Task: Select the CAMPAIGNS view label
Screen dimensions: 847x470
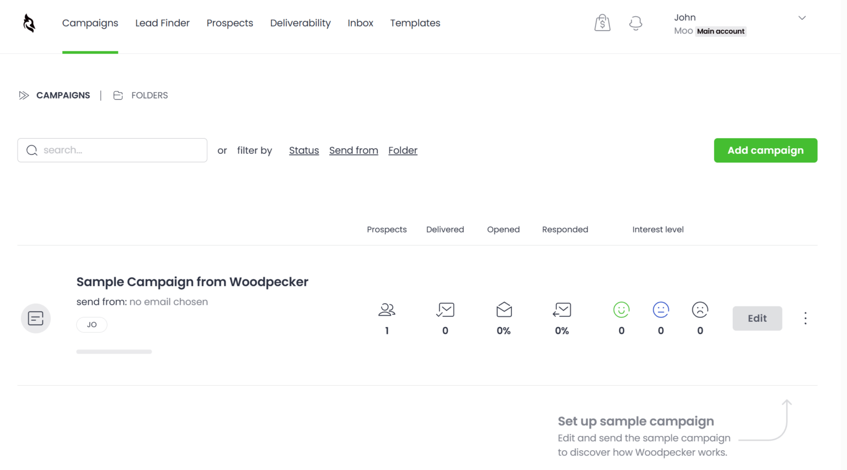Action: click(x=63, y=95)
